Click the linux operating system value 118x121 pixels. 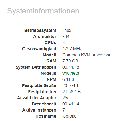coord(67,30)
